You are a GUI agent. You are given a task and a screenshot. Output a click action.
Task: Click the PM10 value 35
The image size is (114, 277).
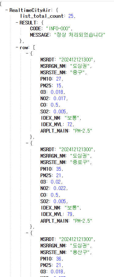tap(58, 169)
